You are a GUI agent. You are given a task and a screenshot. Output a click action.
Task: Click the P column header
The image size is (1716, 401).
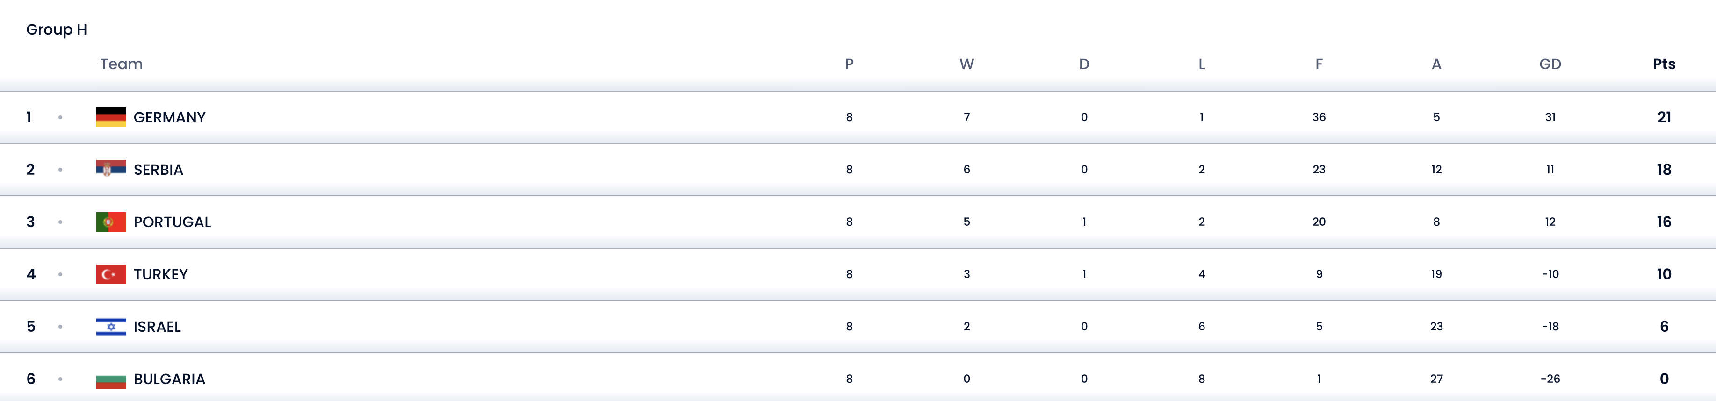point(849,64)
